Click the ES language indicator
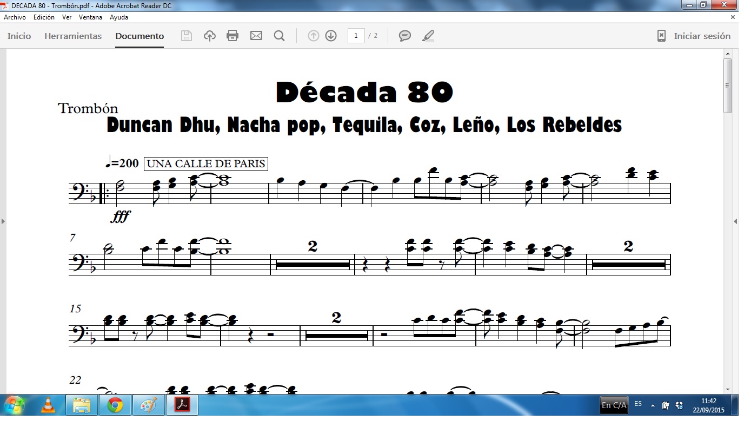The image size is (744, 433). click(x=638, y=404)
